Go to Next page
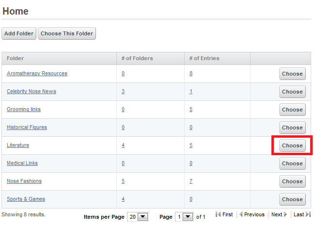Viewport: 316px width, 226px height. click(x=279, y=214)
